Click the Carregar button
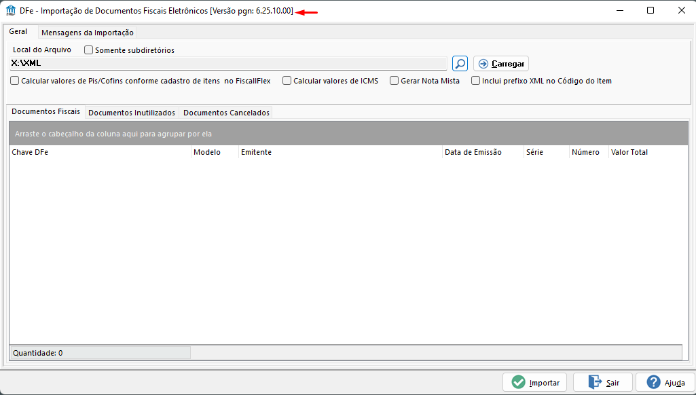Viewport: 696px width, 395px height. click(500, 63)
